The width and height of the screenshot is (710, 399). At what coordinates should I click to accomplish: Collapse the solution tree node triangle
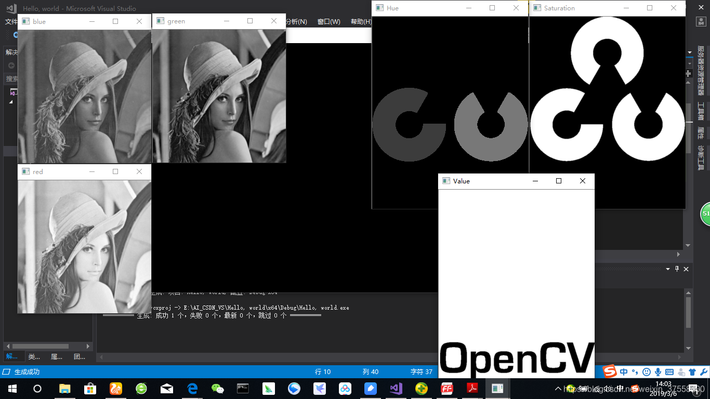[11, 102]
